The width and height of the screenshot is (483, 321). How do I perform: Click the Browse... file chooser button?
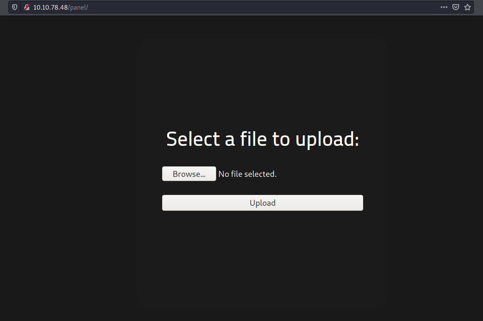189,174
